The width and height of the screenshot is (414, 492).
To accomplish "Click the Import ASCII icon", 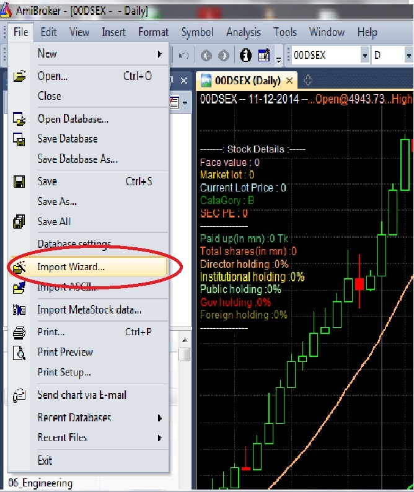I will tap(19, 288).
